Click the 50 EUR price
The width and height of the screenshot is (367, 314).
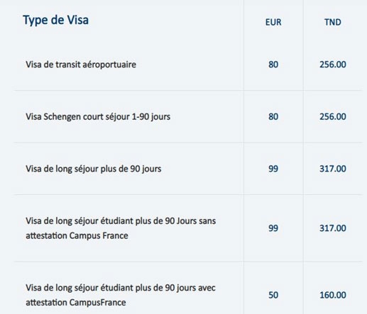[x=273, y=295]
